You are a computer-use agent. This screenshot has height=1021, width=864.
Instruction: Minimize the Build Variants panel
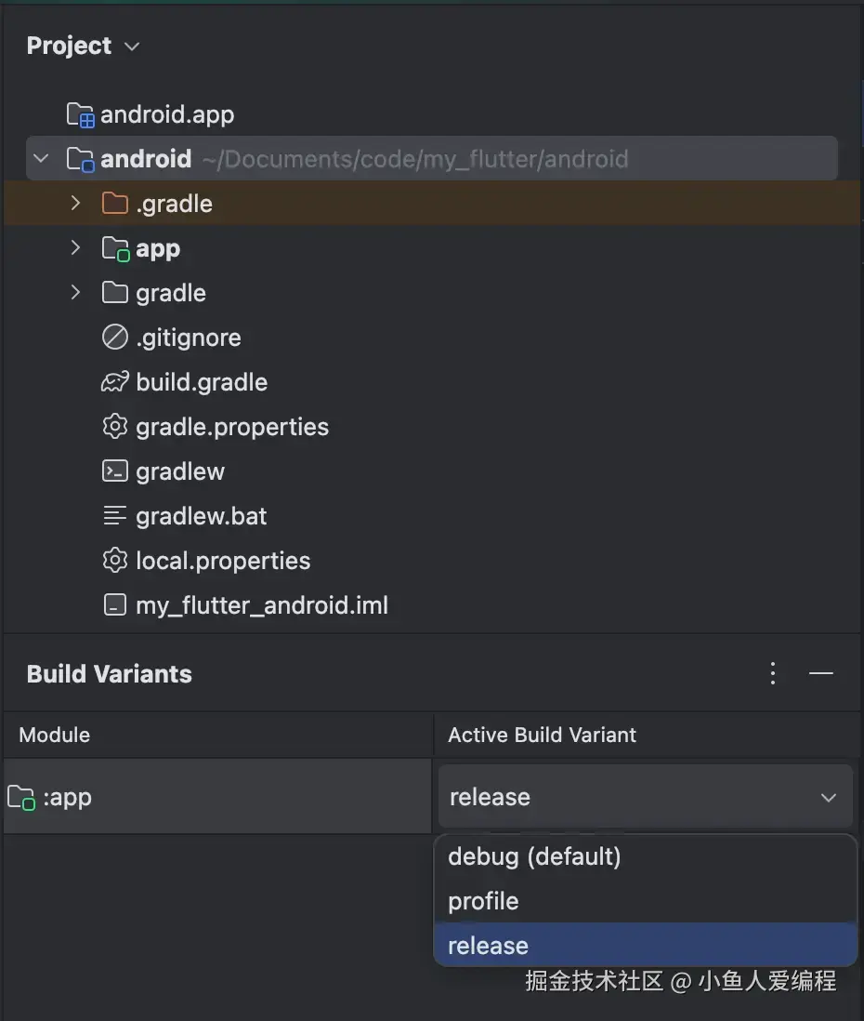[x=821, y=673]
